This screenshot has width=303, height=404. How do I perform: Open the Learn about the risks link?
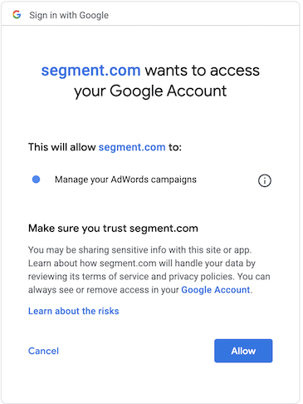pos(74,311)
